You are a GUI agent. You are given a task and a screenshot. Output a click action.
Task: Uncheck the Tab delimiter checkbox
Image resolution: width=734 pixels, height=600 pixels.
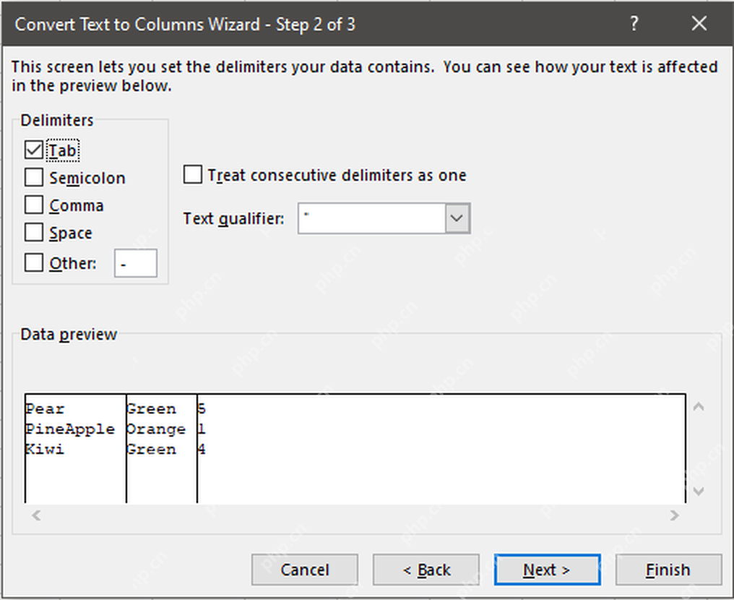click(x=34, y=150)
